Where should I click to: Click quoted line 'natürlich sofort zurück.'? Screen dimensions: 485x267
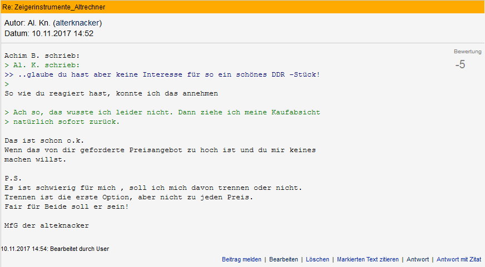pos(66,122)
